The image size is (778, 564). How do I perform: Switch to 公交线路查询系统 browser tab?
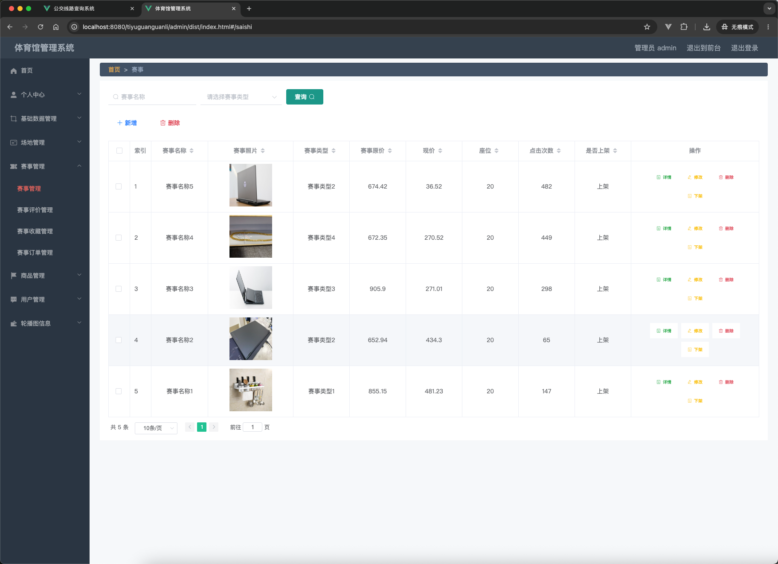click(x=90, y=9)
